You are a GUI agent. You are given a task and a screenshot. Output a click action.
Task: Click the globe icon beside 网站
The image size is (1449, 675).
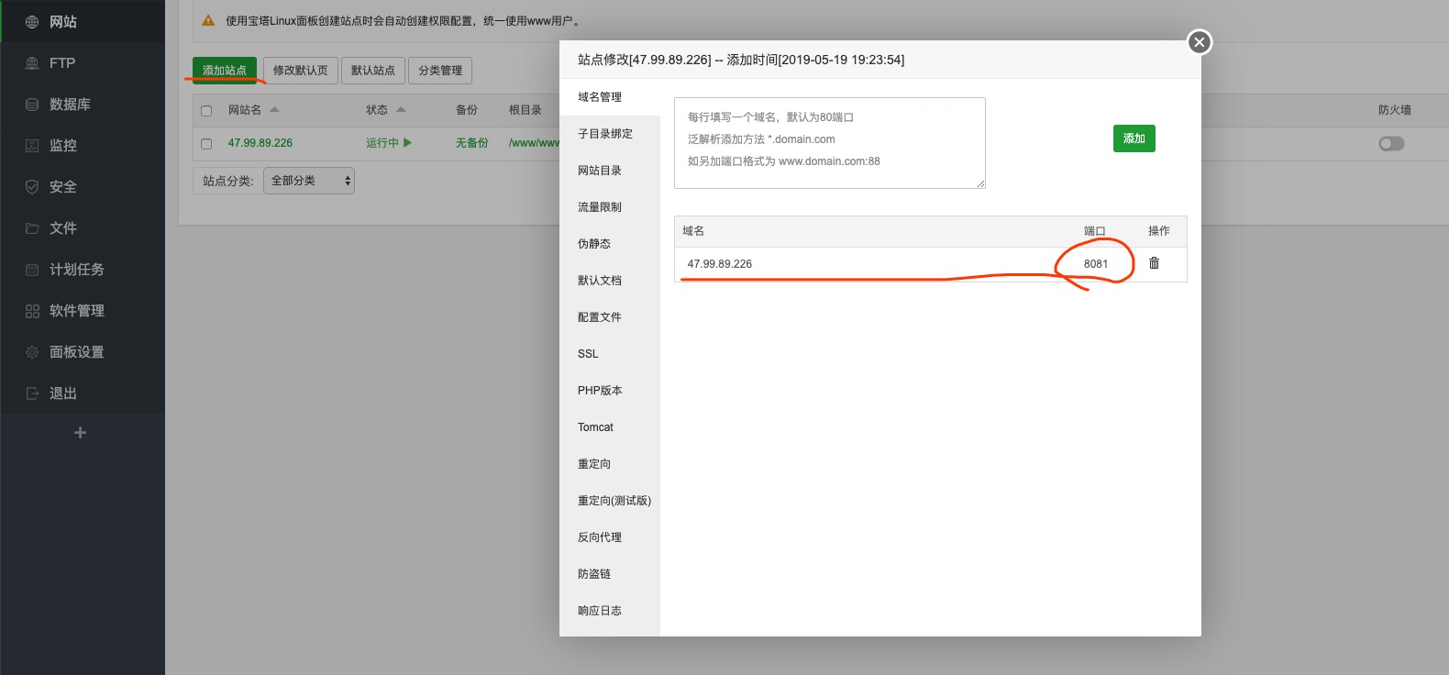(32, 22)
